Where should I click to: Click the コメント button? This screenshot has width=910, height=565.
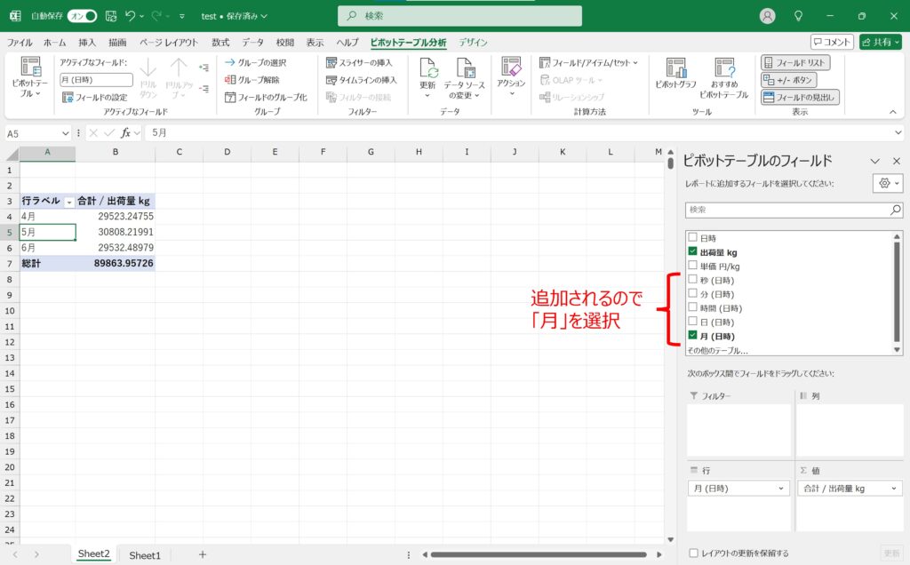click(832, 42)
